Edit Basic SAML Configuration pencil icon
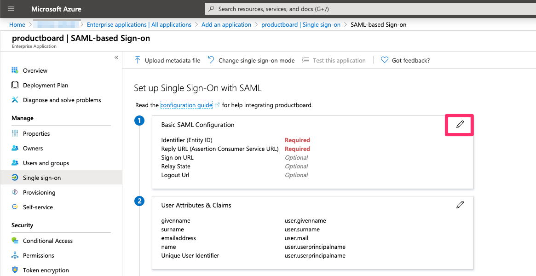Screen dimensions: 536x276 coord(460,125)
